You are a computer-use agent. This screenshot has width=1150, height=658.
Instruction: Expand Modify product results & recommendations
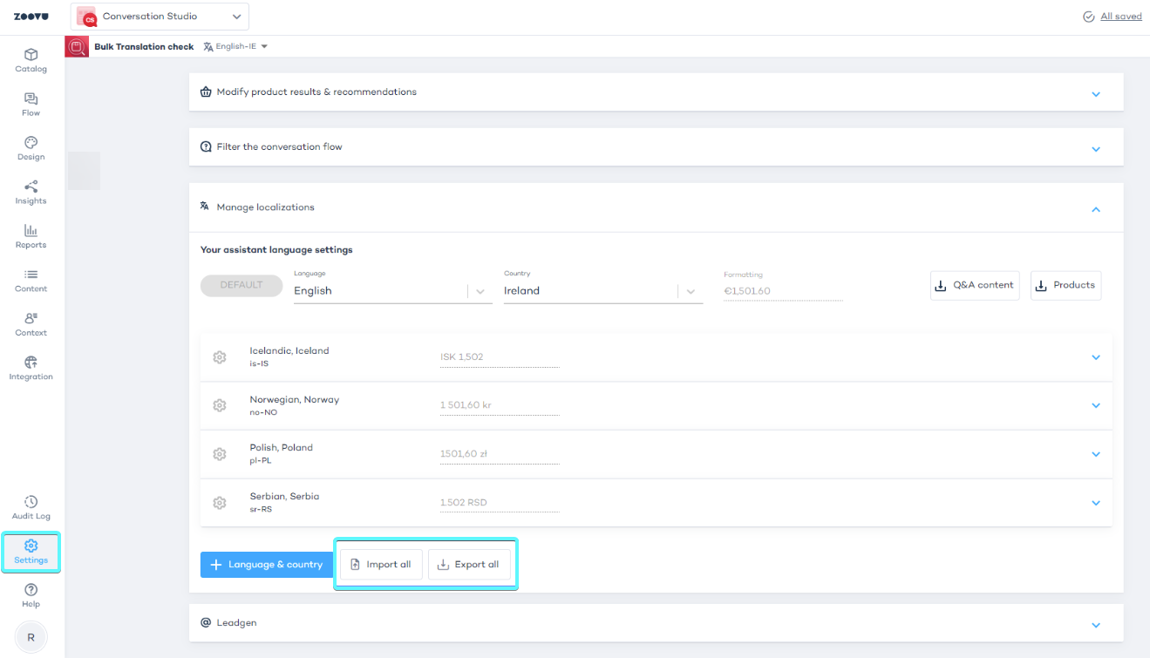coord(1096,93)
